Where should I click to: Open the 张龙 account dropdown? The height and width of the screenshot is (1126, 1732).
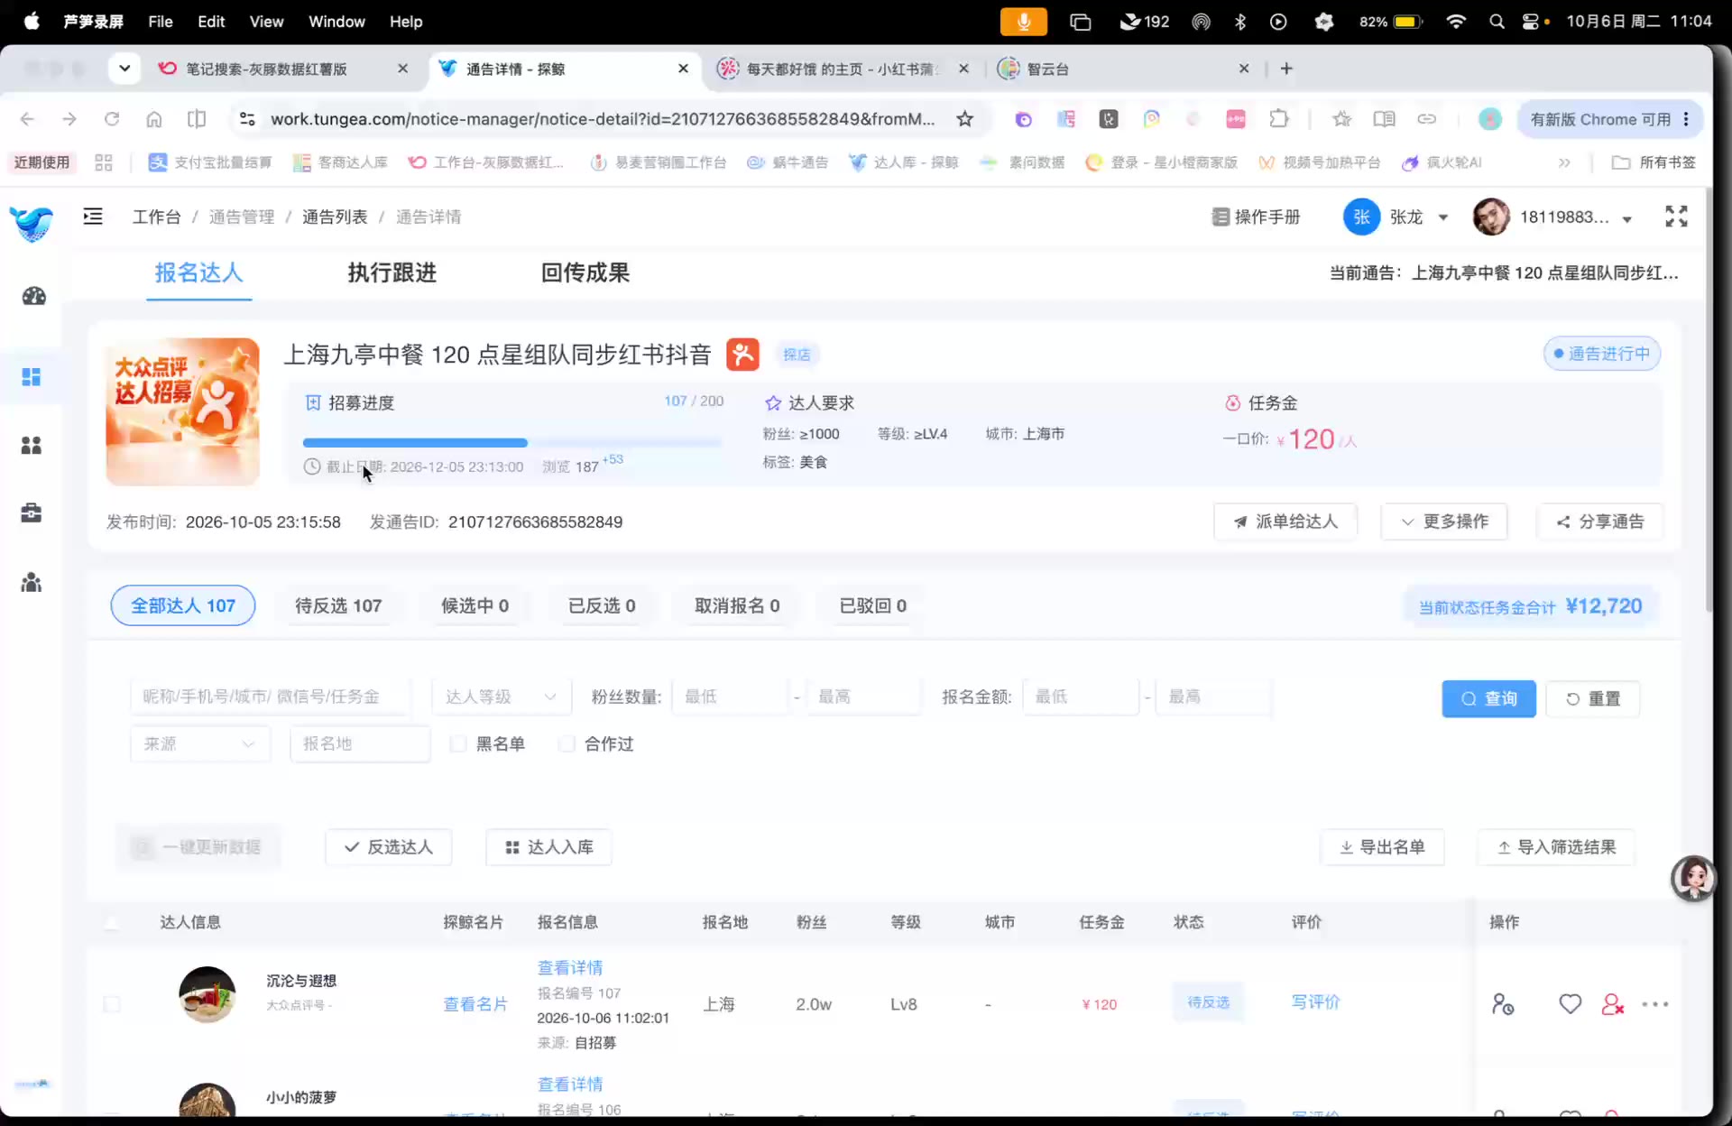click(1396, 217)
